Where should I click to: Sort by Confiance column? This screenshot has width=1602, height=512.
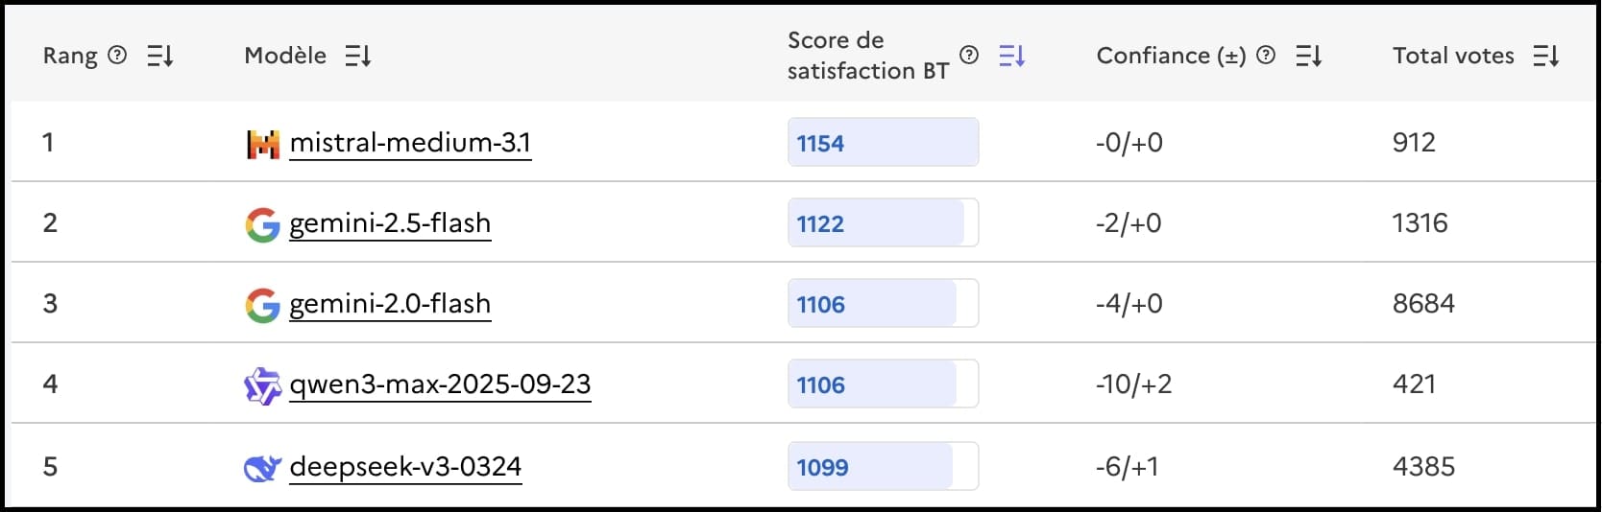point(1309,57)
